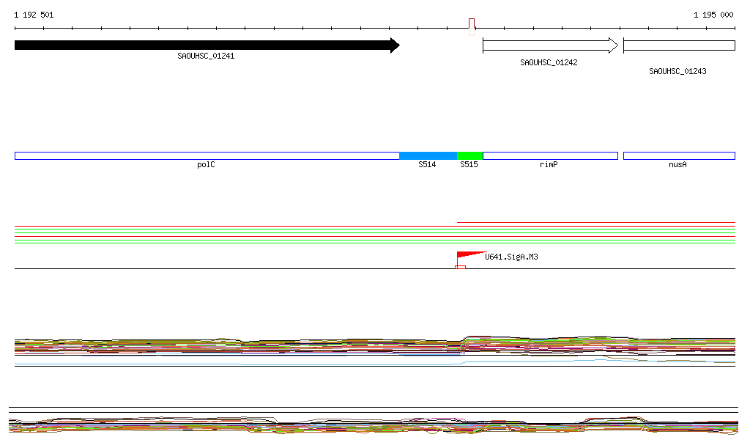Click the polC segment bar
The height and width of the screenshot is (448, 750).
tap(207, 155)
